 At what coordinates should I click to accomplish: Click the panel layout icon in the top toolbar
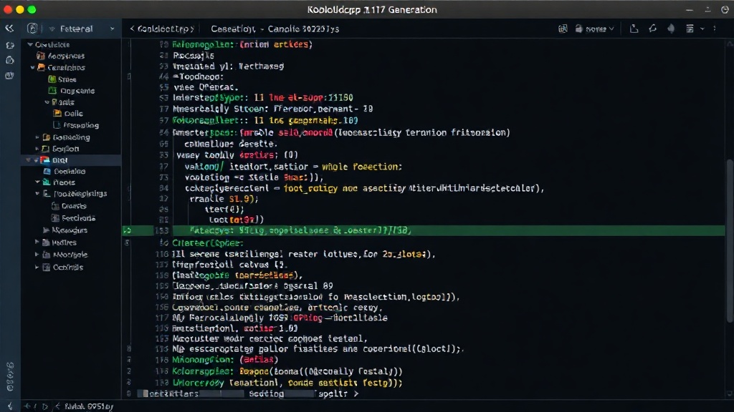click(x=690, y=29)
